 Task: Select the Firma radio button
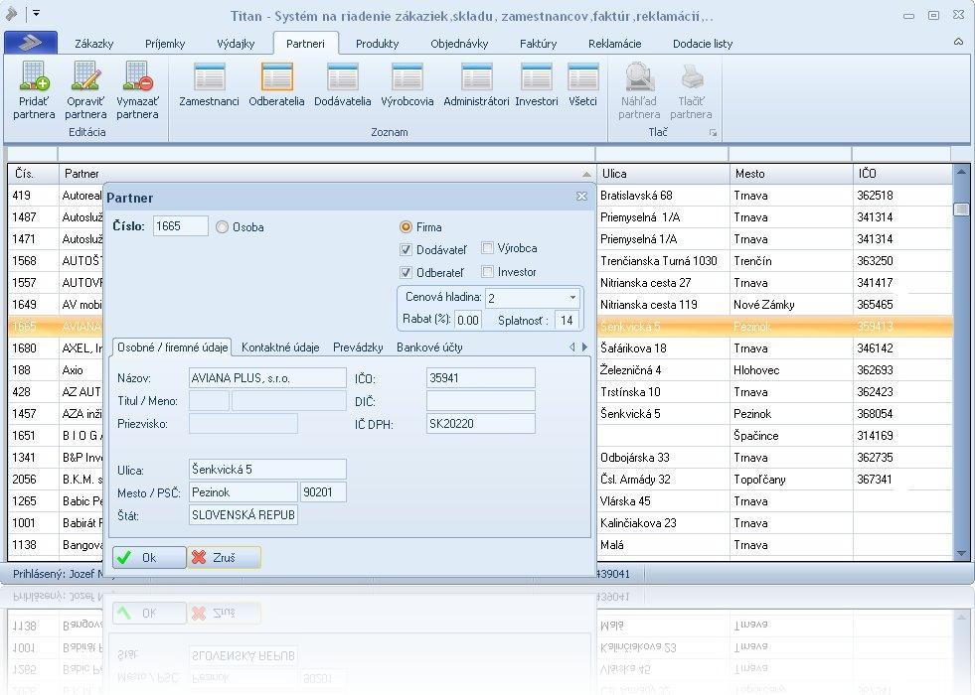tap(406, 227)
